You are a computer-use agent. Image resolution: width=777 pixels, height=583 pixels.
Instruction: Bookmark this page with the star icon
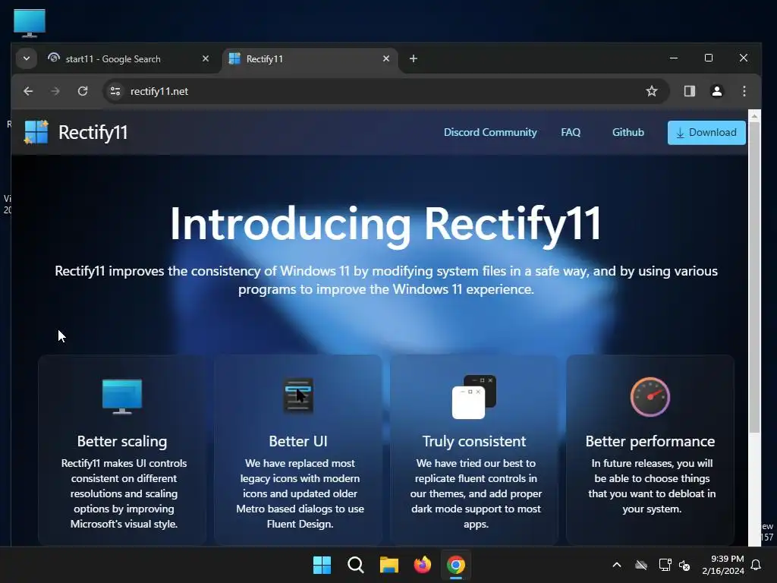pos(652,91)
